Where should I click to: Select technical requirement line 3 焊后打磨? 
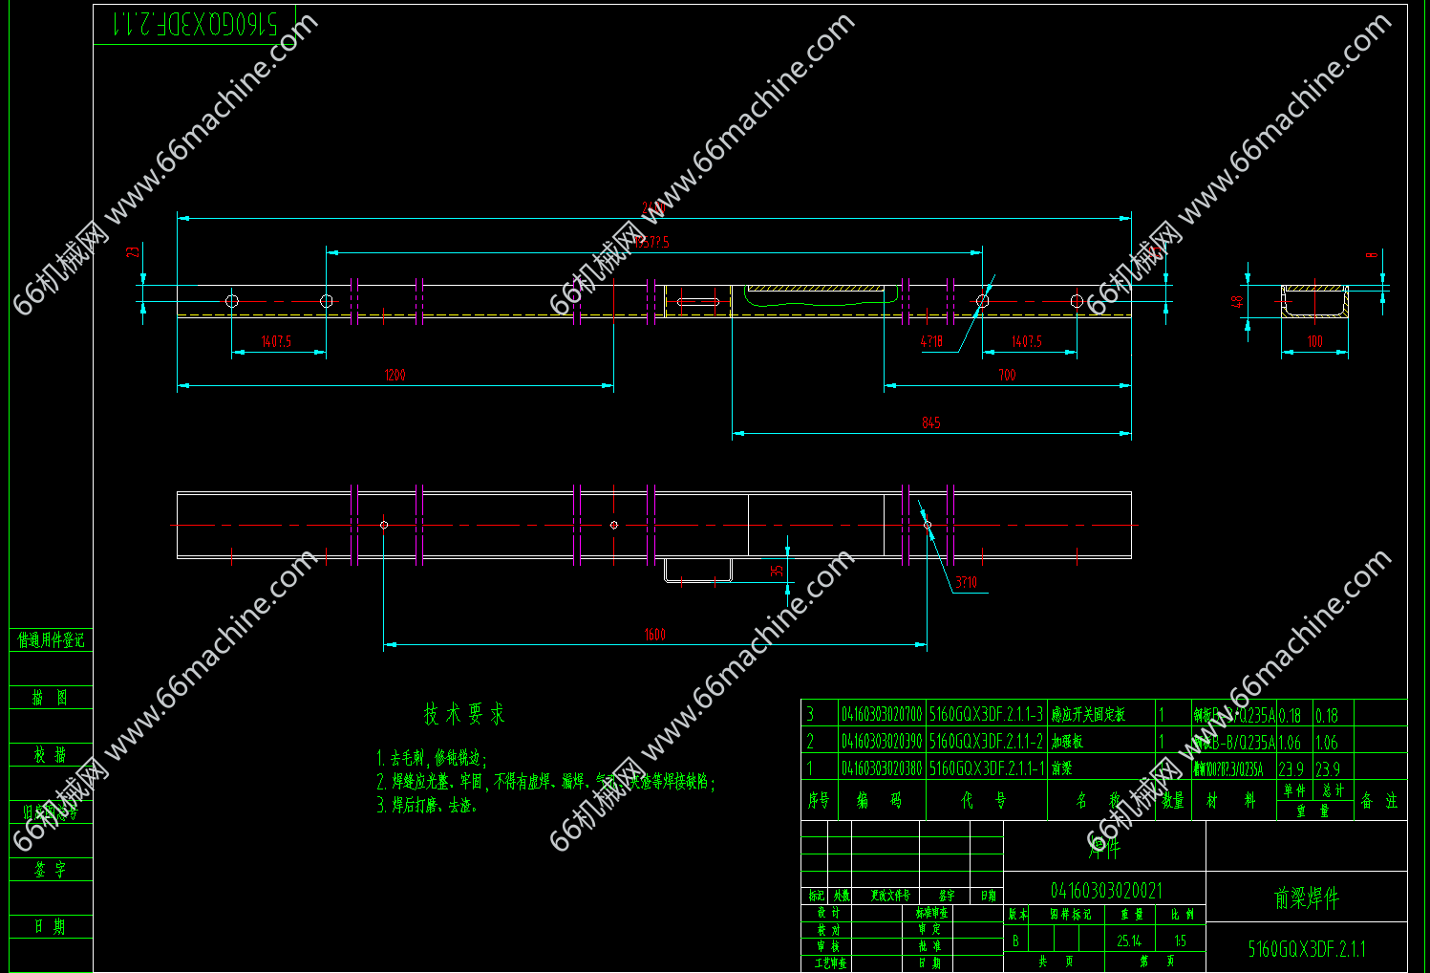tap(427, 806)
